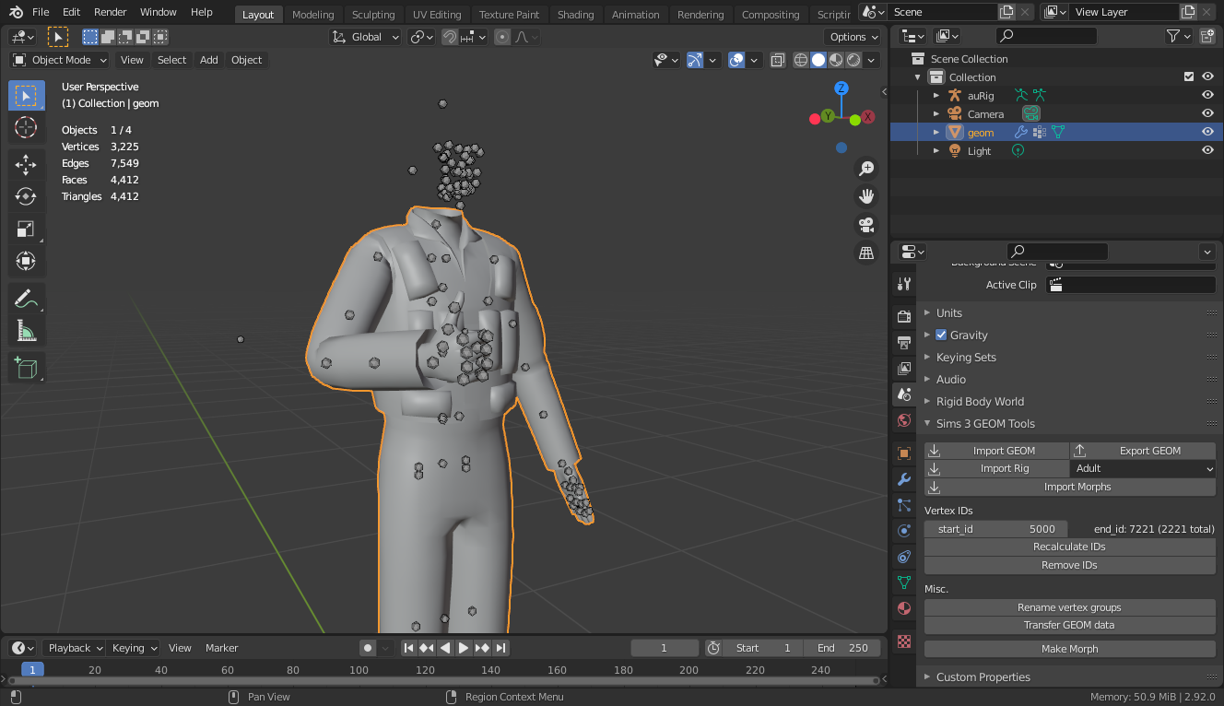The height and width of the screenshot is (706, 1224).
Task: Open the Object Data mesh properties tab
Action: click(x=904, y=582)
